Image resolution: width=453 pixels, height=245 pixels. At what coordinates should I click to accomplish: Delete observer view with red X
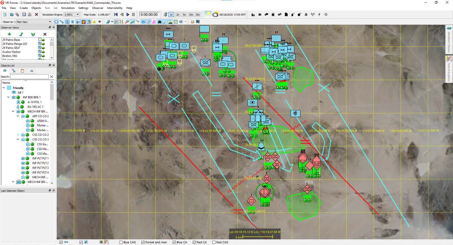[x=45, y=34]
